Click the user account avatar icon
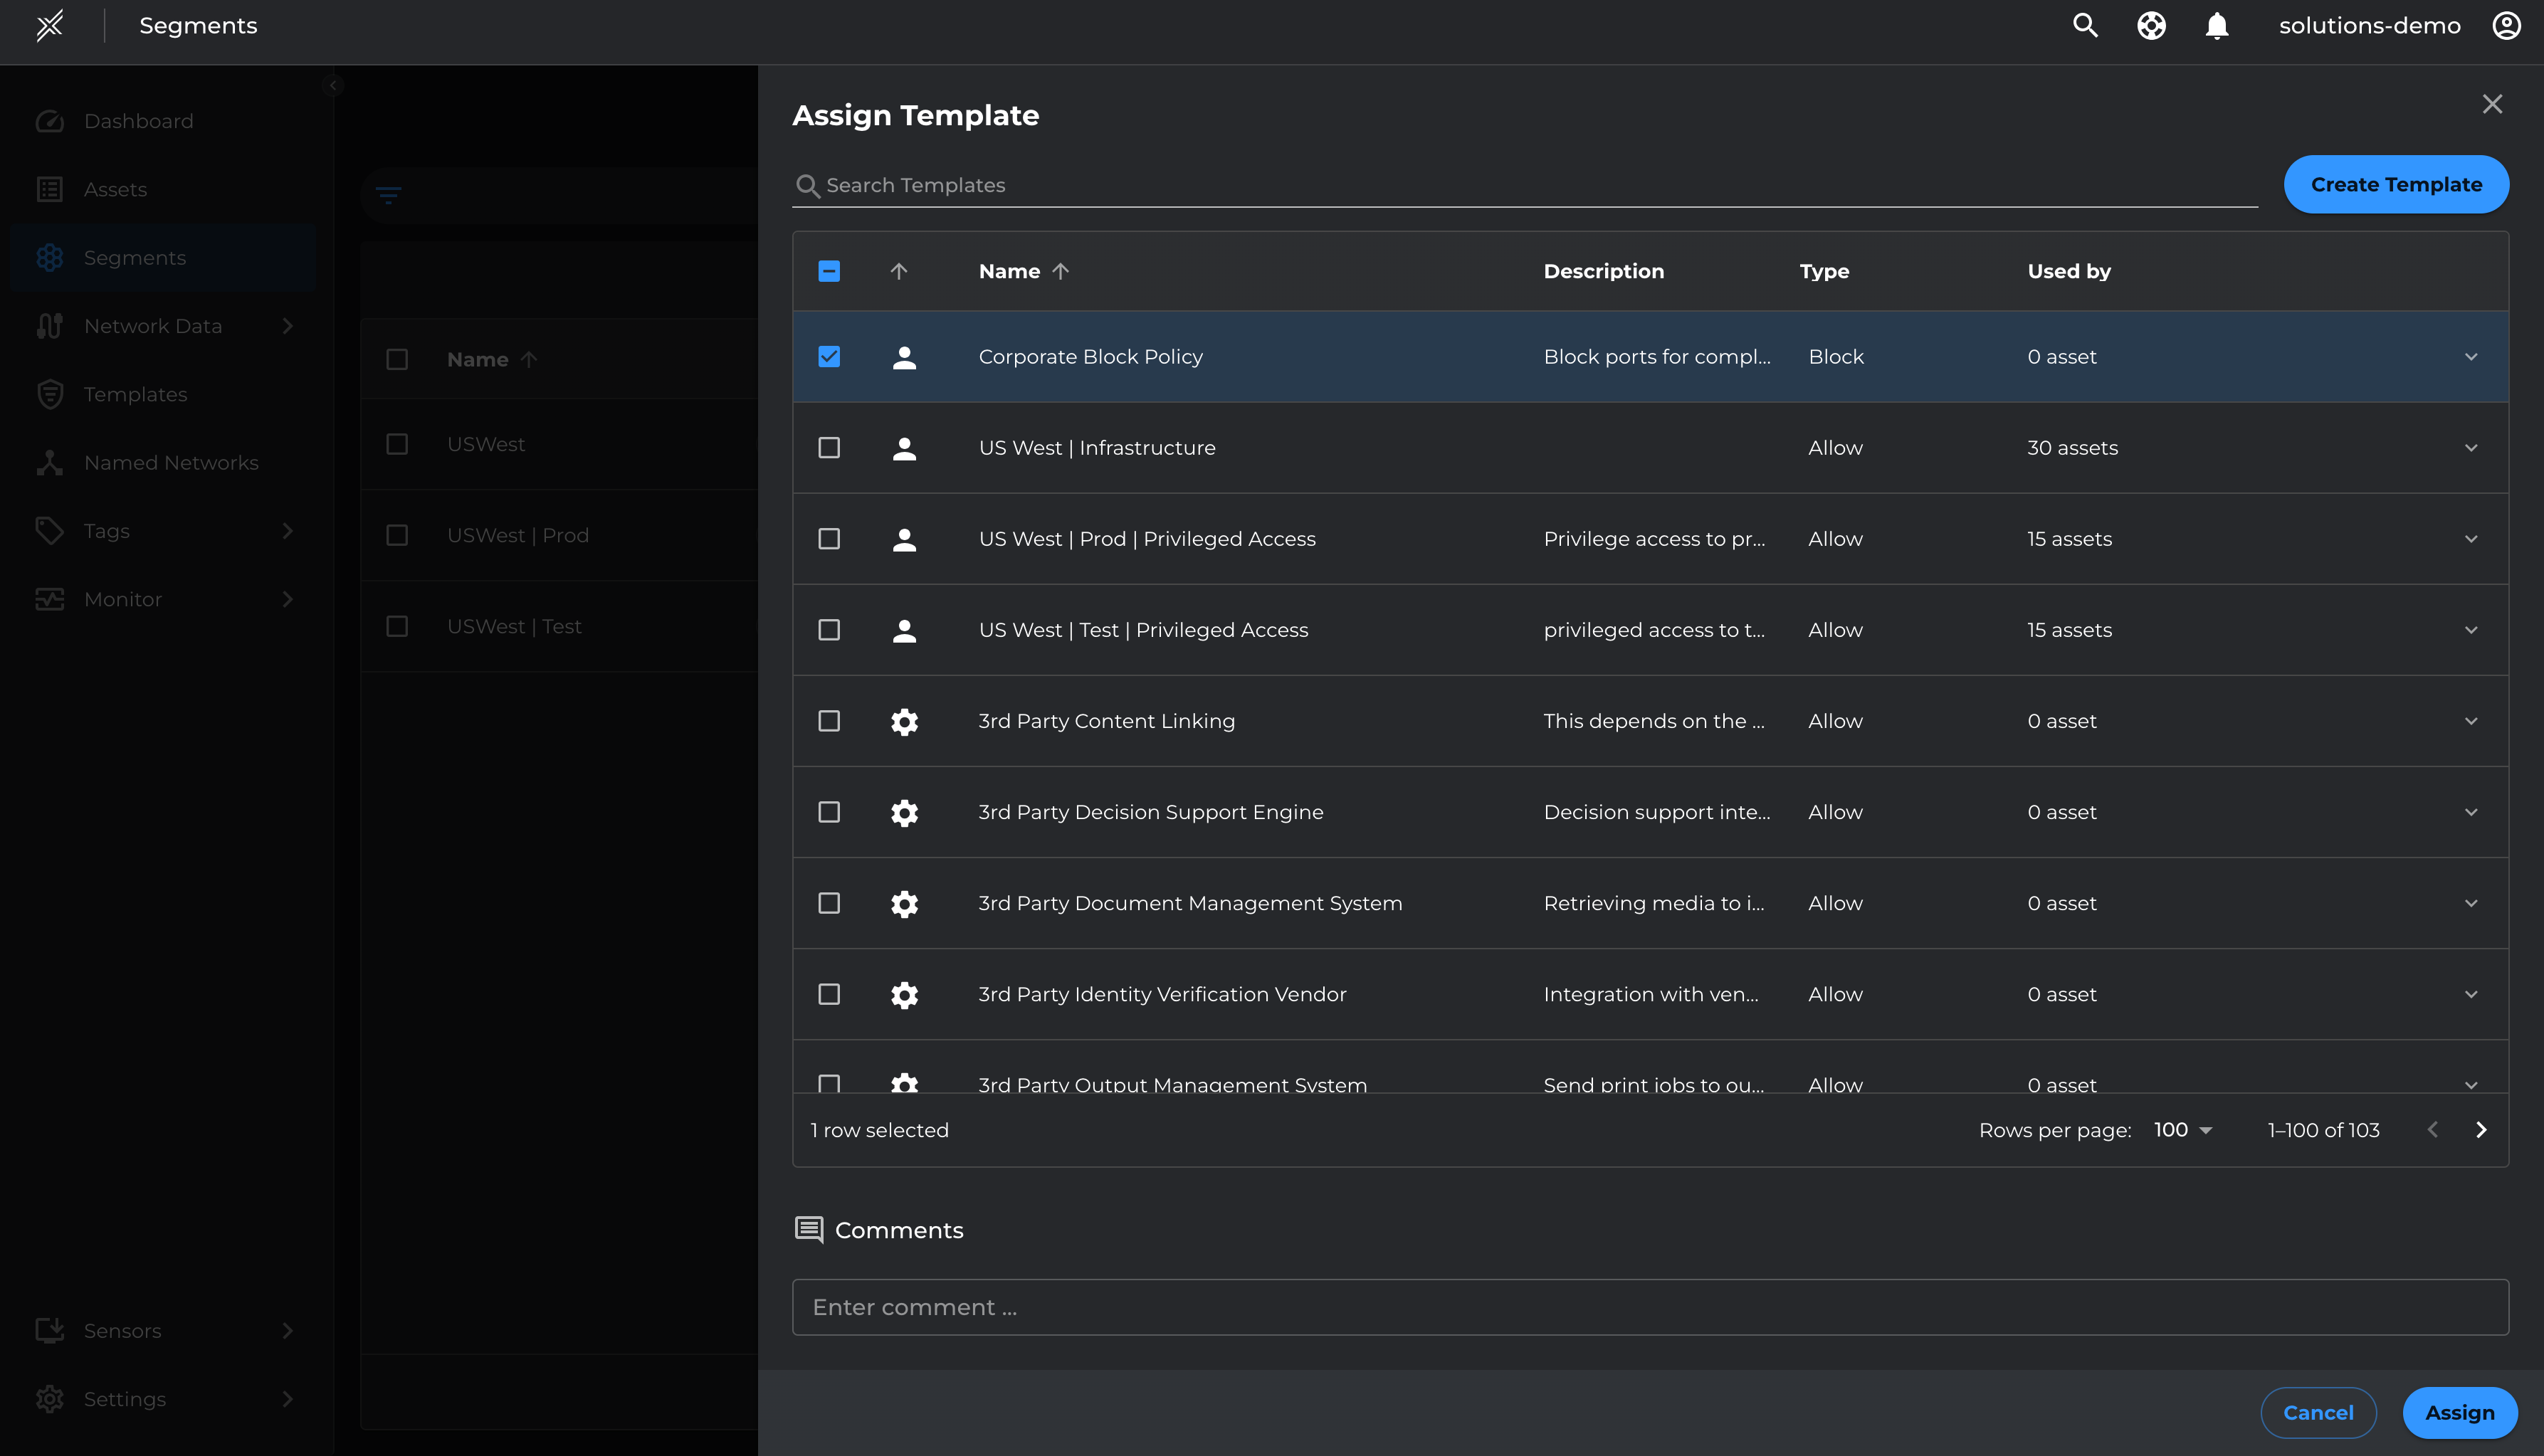The width and height of the screenshot is (2544, 1456). pos(2506,26)
